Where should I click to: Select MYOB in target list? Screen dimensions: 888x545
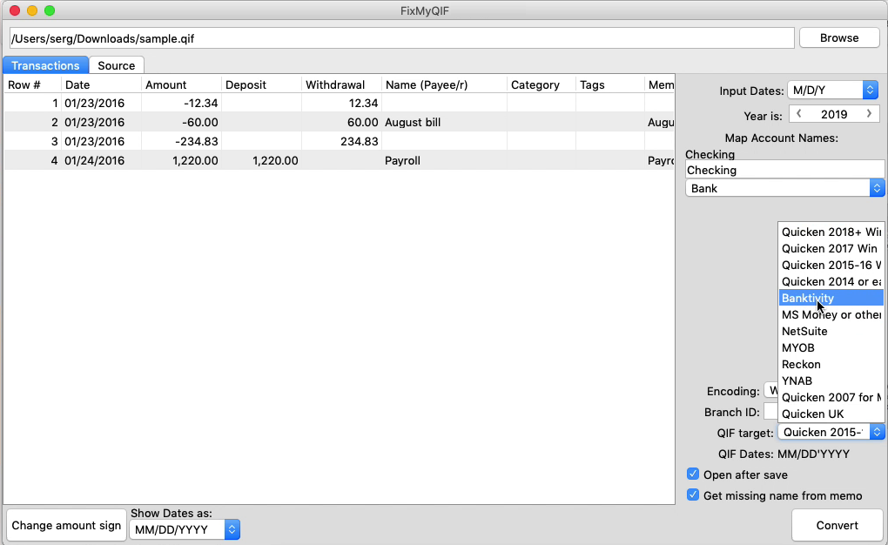point(831,347)
